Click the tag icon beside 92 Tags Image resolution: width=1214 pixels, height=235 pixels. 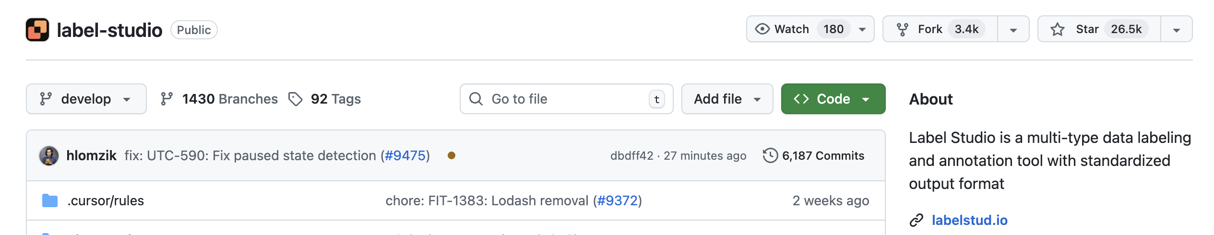[295, 99]
